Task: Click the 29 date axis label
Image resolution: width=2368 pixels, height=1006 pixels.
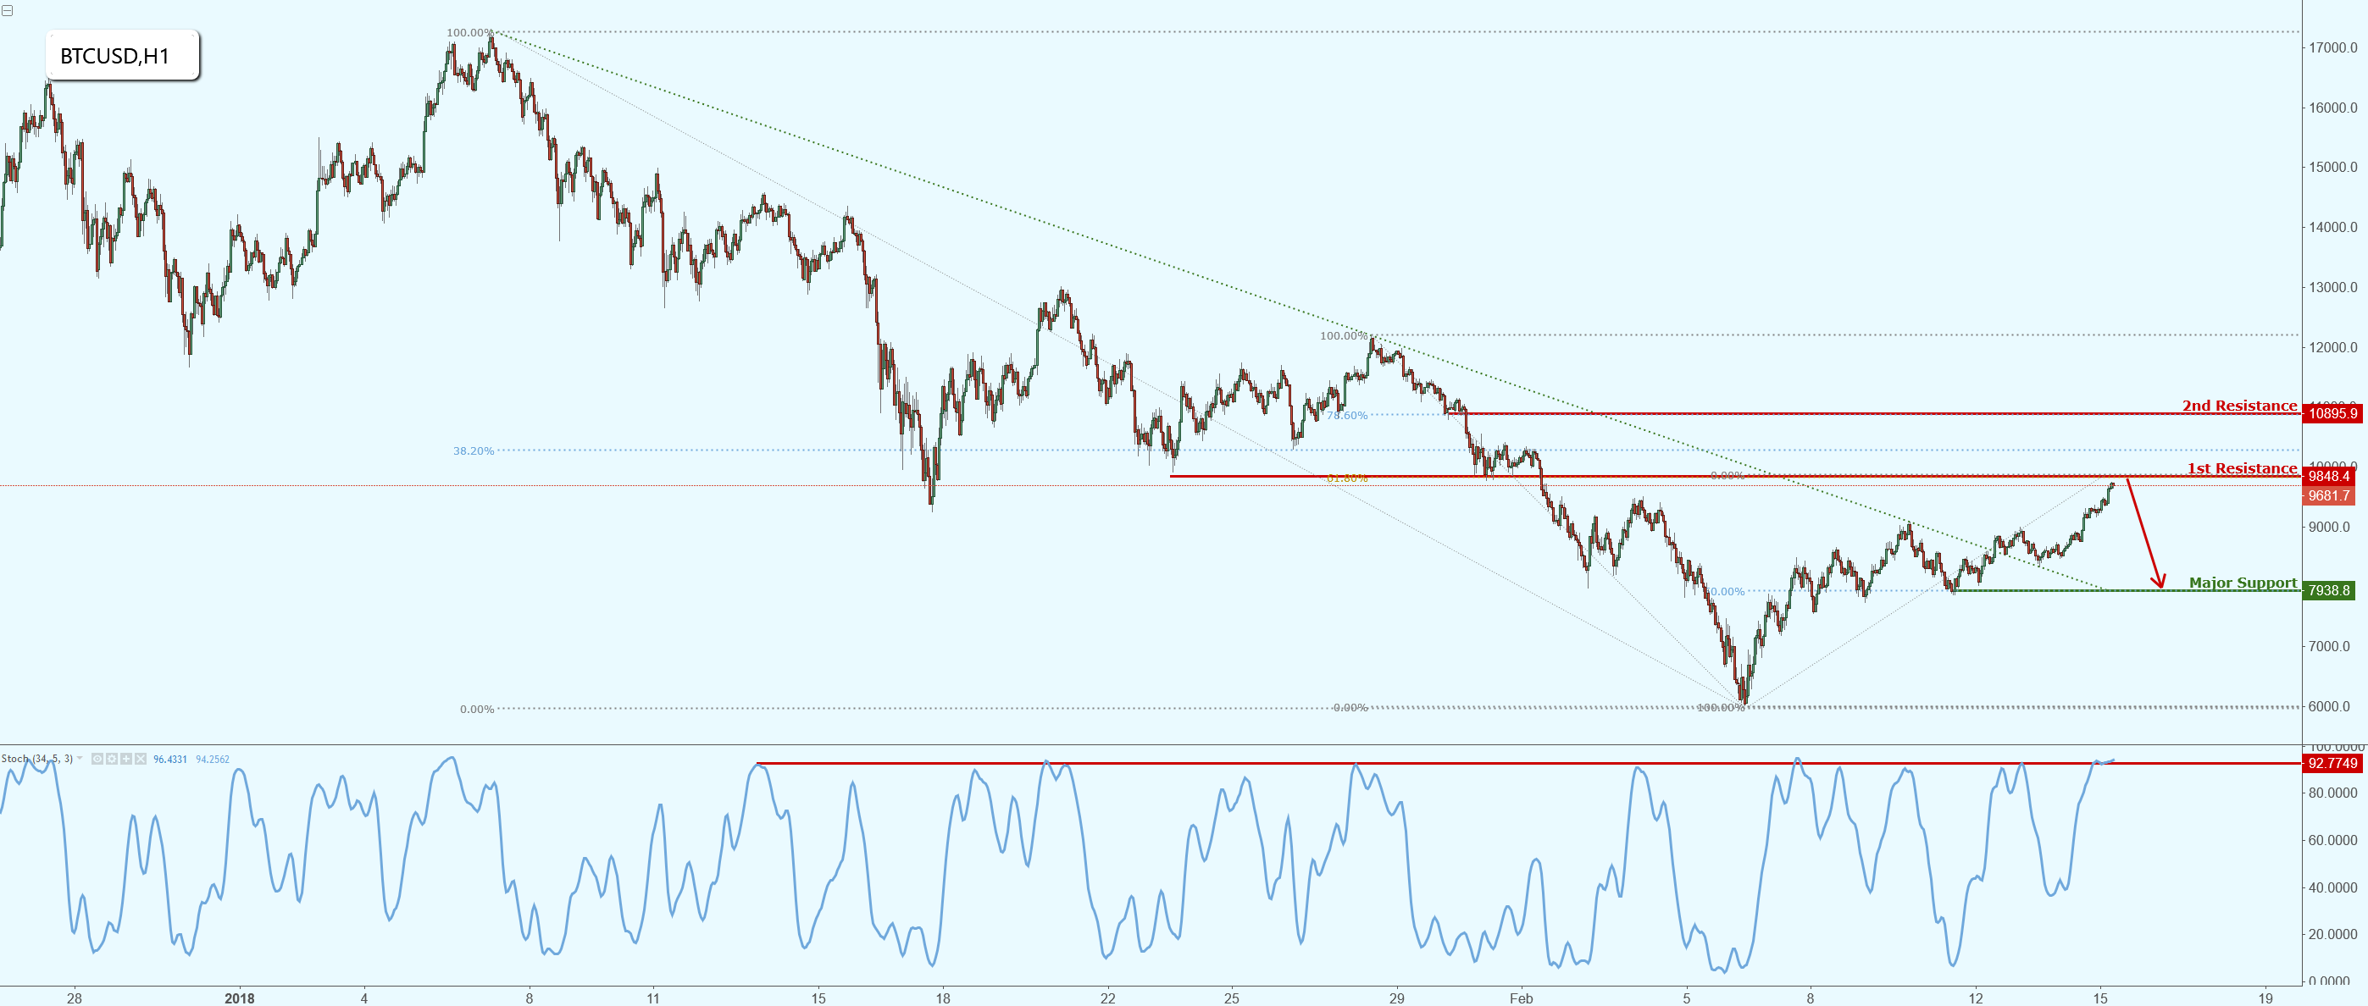Action: [x=1396, y=998]
